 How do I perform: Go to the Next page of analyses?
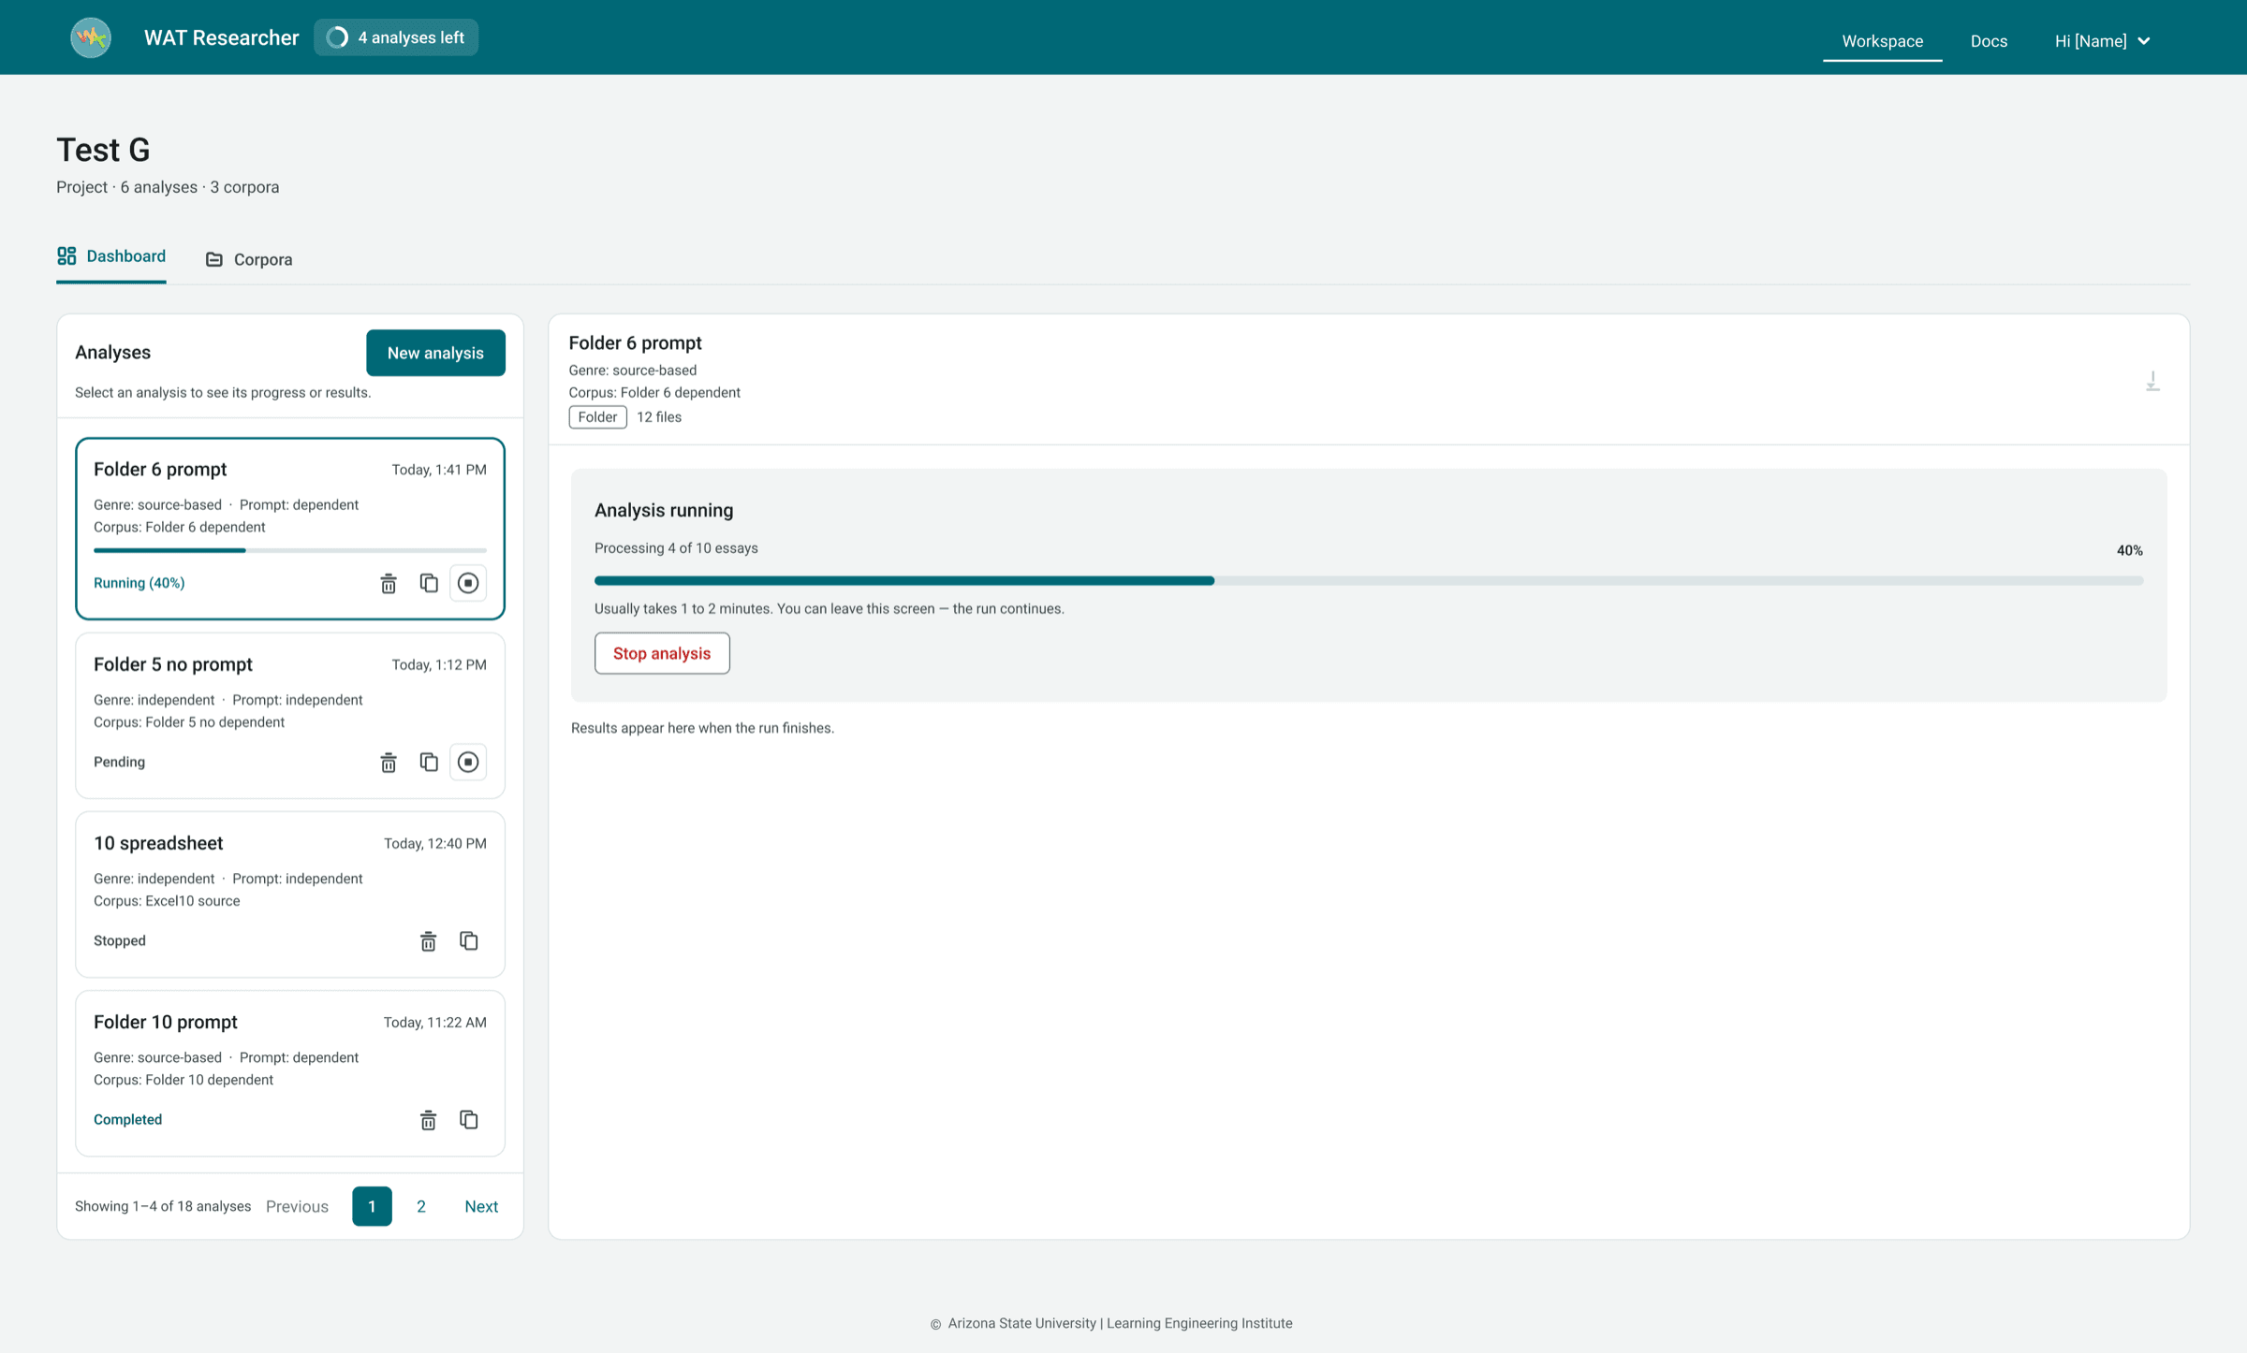pos(481,1206)
